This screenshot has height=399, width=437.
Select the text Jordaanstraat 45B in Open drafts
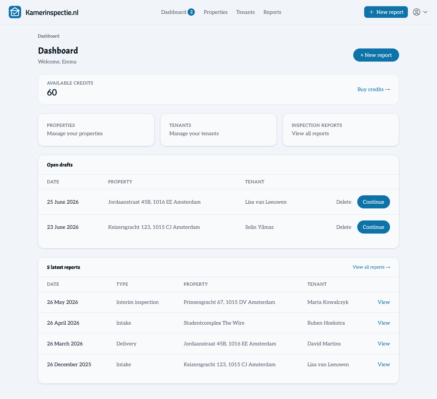tap(130, 202)
